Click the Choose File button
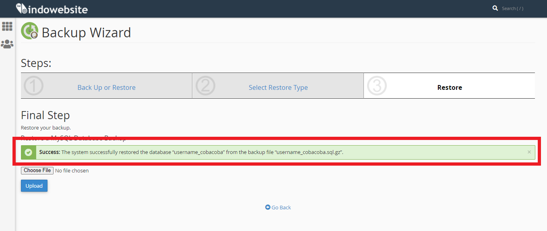Screen dimensions: 547x231 click(37, 170)
